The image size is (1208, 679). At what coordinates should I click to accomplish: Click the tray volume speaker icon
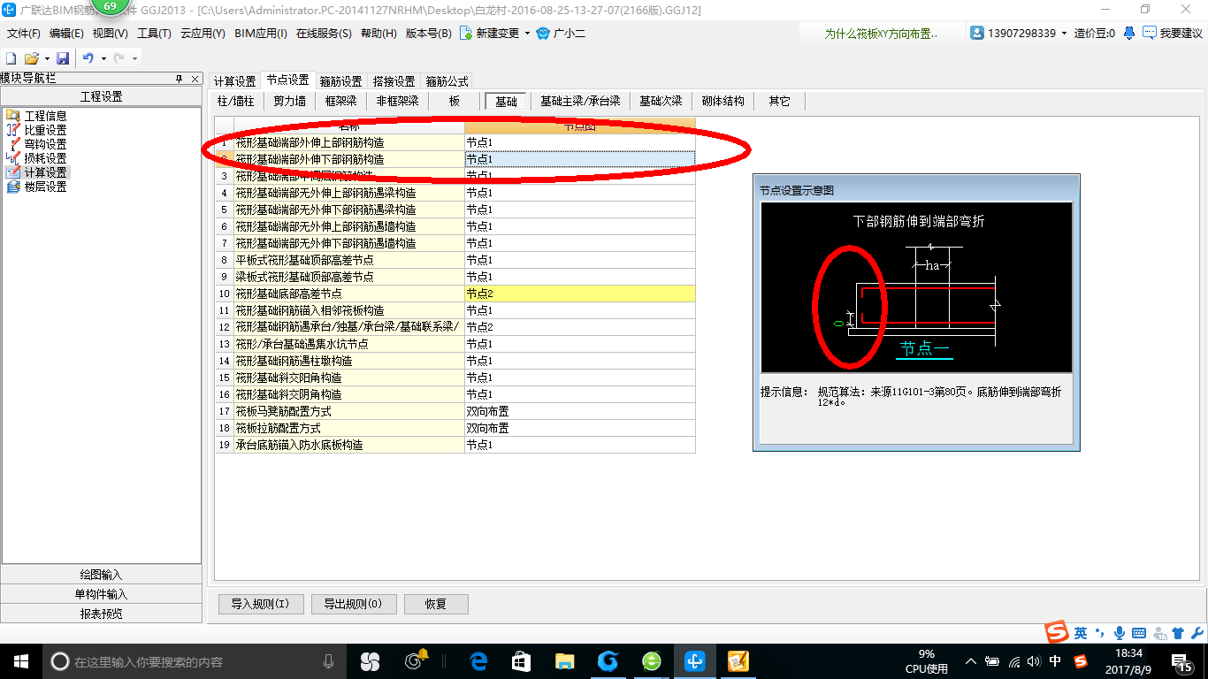tap(1034, 661)
